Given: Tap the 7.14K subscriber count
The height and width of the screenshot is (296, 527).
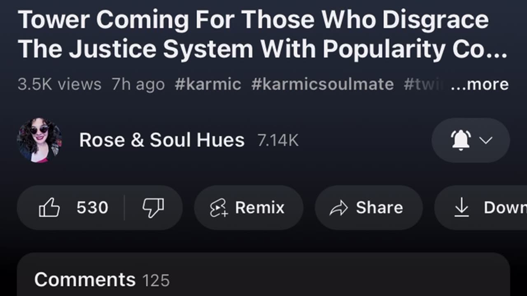Looking at the screenshot, I should [x=278, y=141].
